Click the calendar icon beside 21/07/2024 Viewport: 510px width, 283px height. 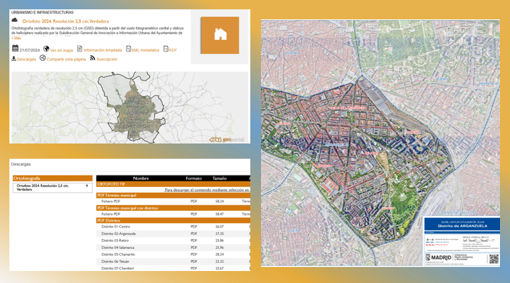(15, 49)
